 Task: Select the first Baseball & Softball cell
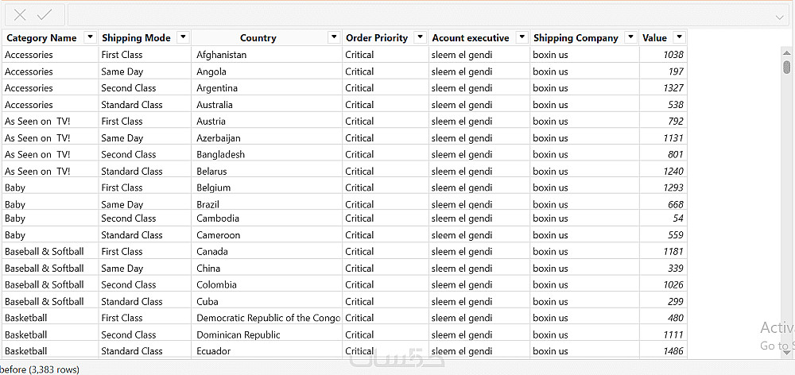(45, 252)
